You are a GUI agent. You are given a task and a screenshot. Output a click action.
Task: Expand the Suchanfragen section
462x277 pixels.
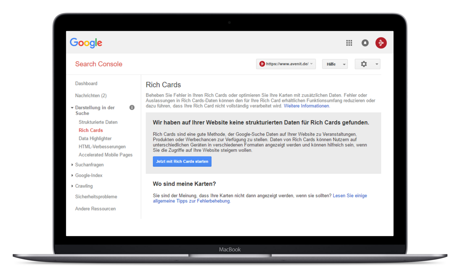pos(72,165)
